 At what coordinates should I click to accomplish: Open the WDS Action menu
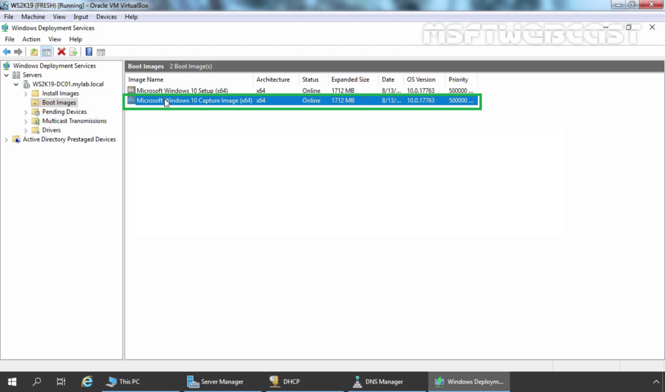pos(31,39)
